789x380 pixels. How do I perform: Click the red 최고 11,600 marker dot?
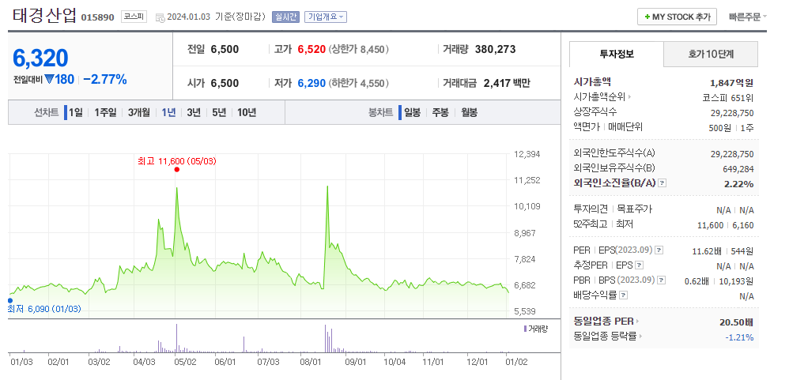click(176, 169)
